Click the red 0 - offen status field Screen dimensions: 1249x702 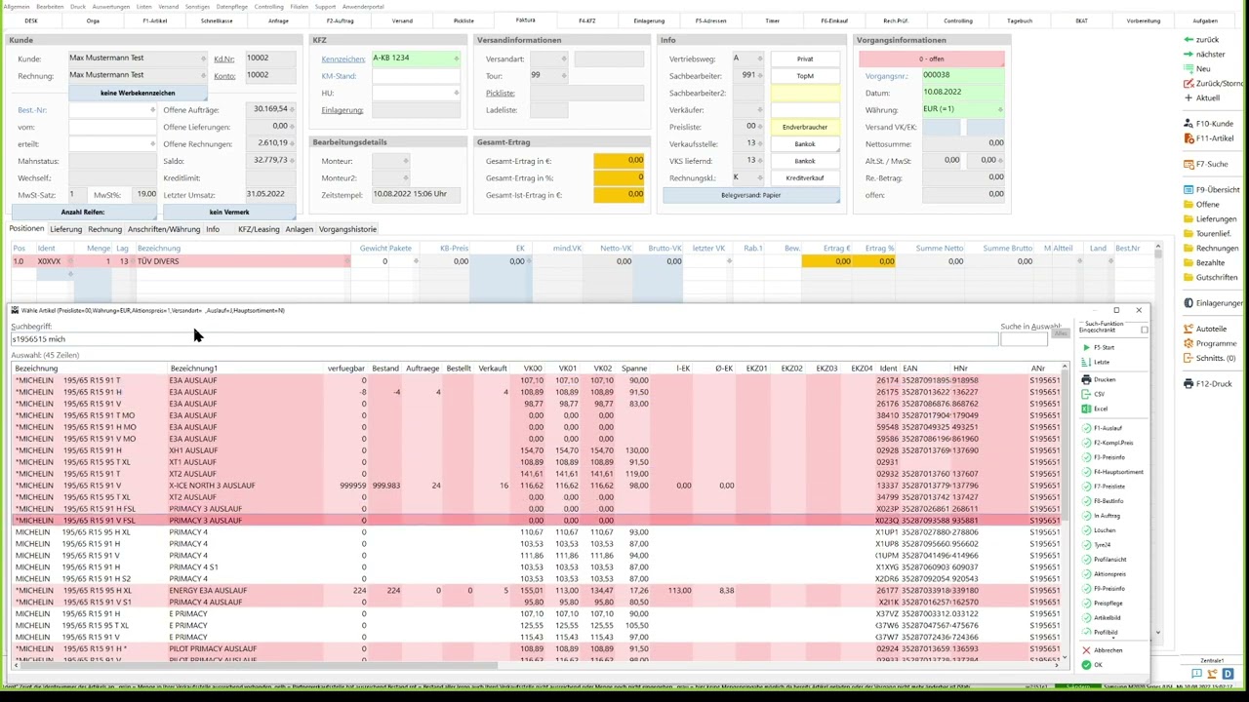pos(932,58)
